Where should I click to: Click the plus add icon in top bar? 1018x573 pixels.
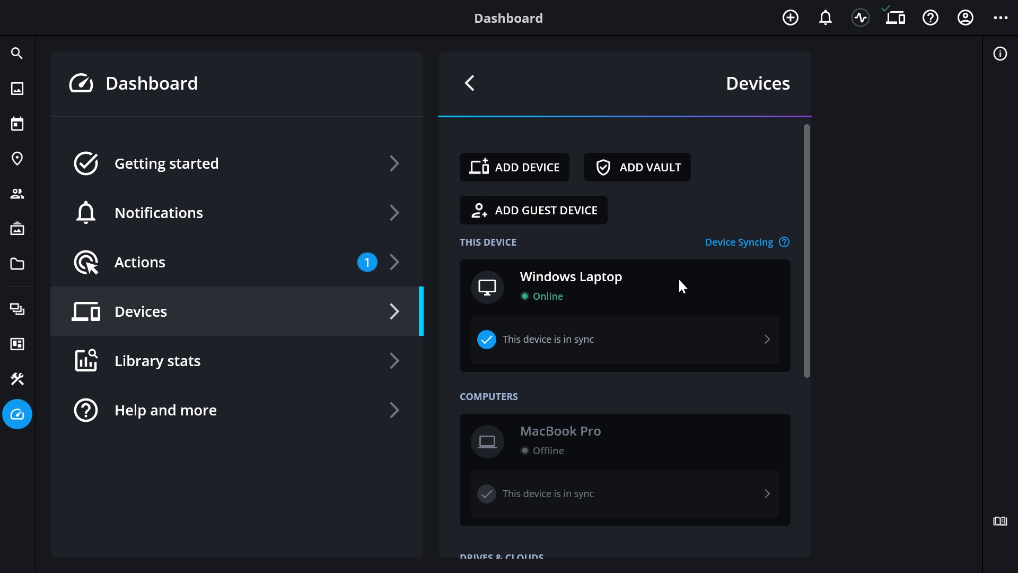[790, 18]
